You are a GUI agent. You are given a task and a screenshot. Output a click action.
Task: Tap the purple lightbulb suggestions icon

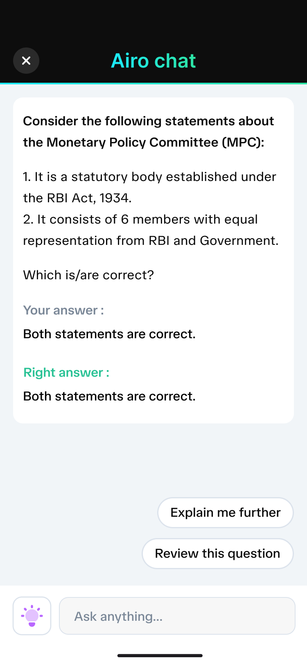click(x=32, y=615)
